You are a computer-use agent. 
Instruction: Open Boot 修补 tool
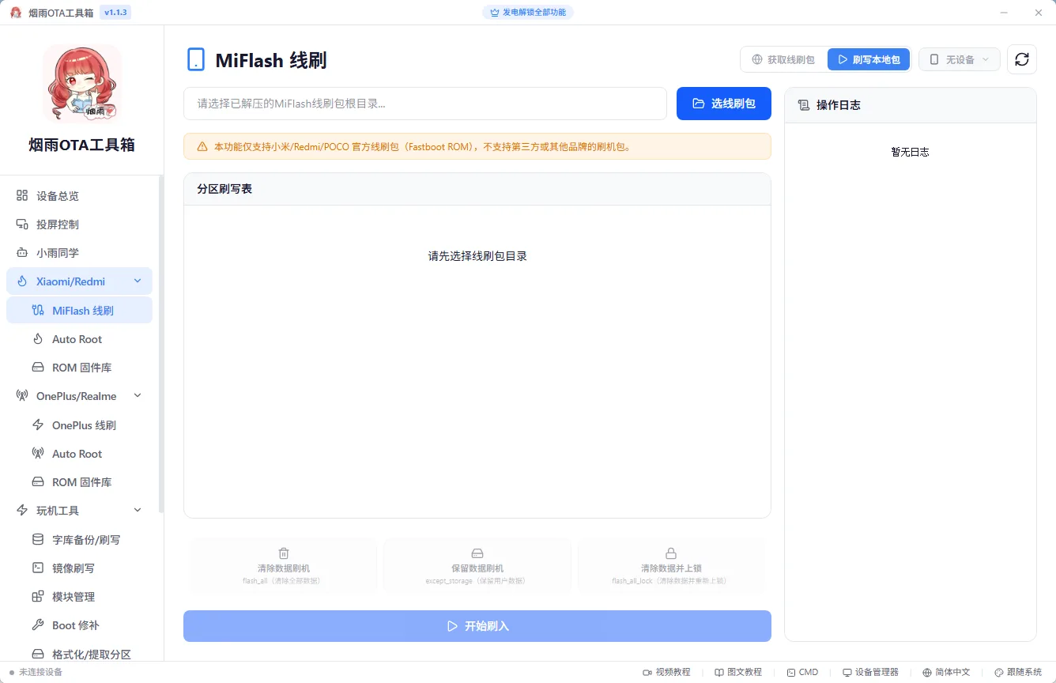click(x=79, y=625)
